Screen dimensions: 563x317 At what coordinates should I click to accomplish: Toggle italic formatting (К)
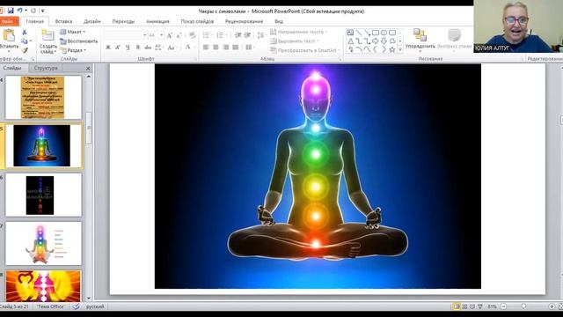[118, 47]
